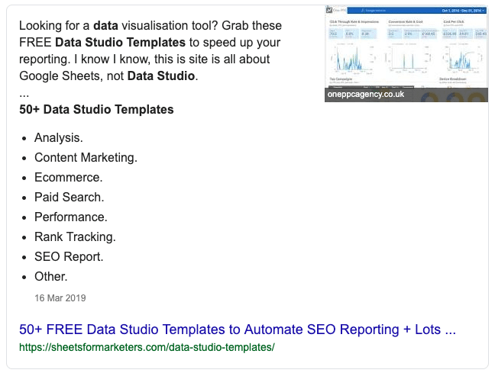The height and width of the screenshot is (373, 495).
Task: Click the Other list item
Action: (x=51, y=277)
